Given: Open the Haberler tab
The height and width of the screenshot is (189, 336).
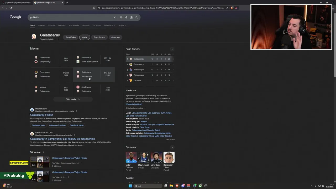Looking at the screenshot, I should pos(41,25).
